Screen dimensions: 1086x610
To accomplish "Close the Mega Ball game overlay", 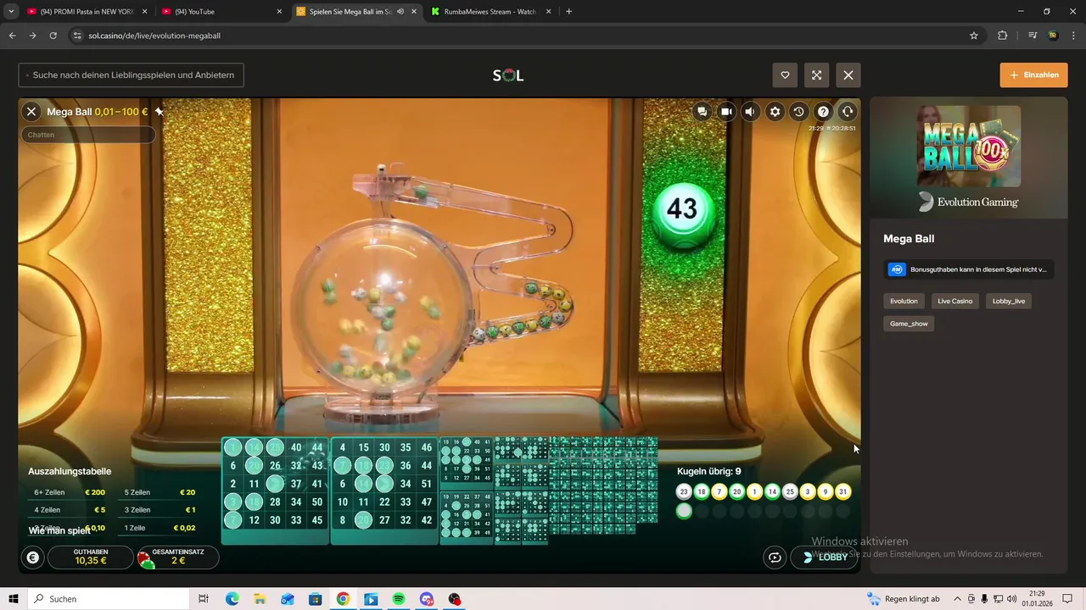I will [31, 111].
